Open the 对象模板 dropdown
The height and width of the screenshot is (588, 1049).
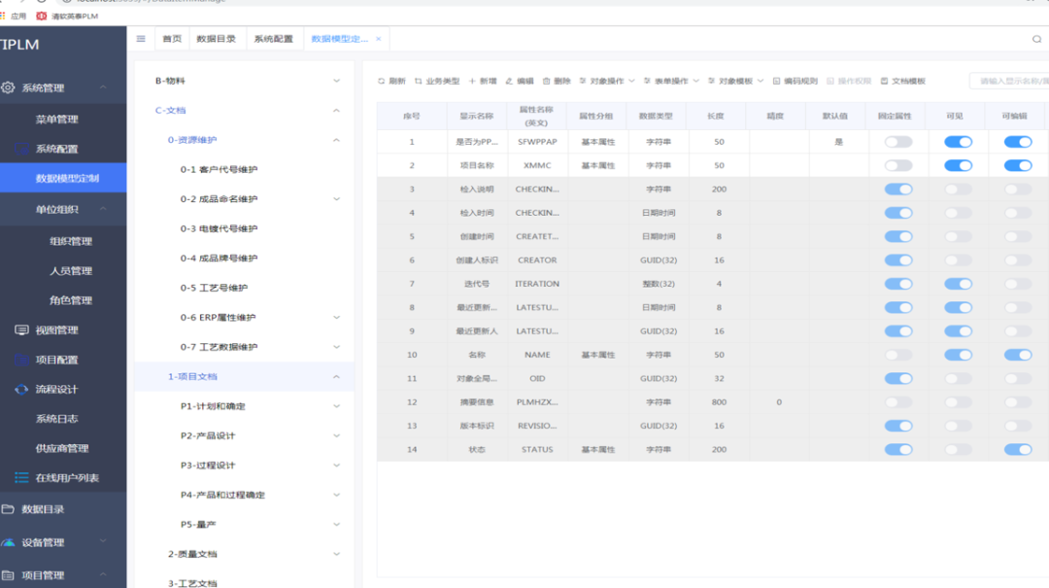(x=735, y=81)
